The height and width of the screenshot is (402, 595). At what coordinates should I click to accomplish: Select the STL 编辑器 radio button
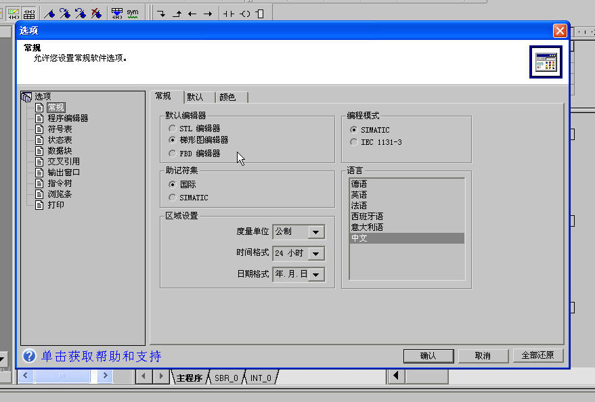tap(173, 129)
